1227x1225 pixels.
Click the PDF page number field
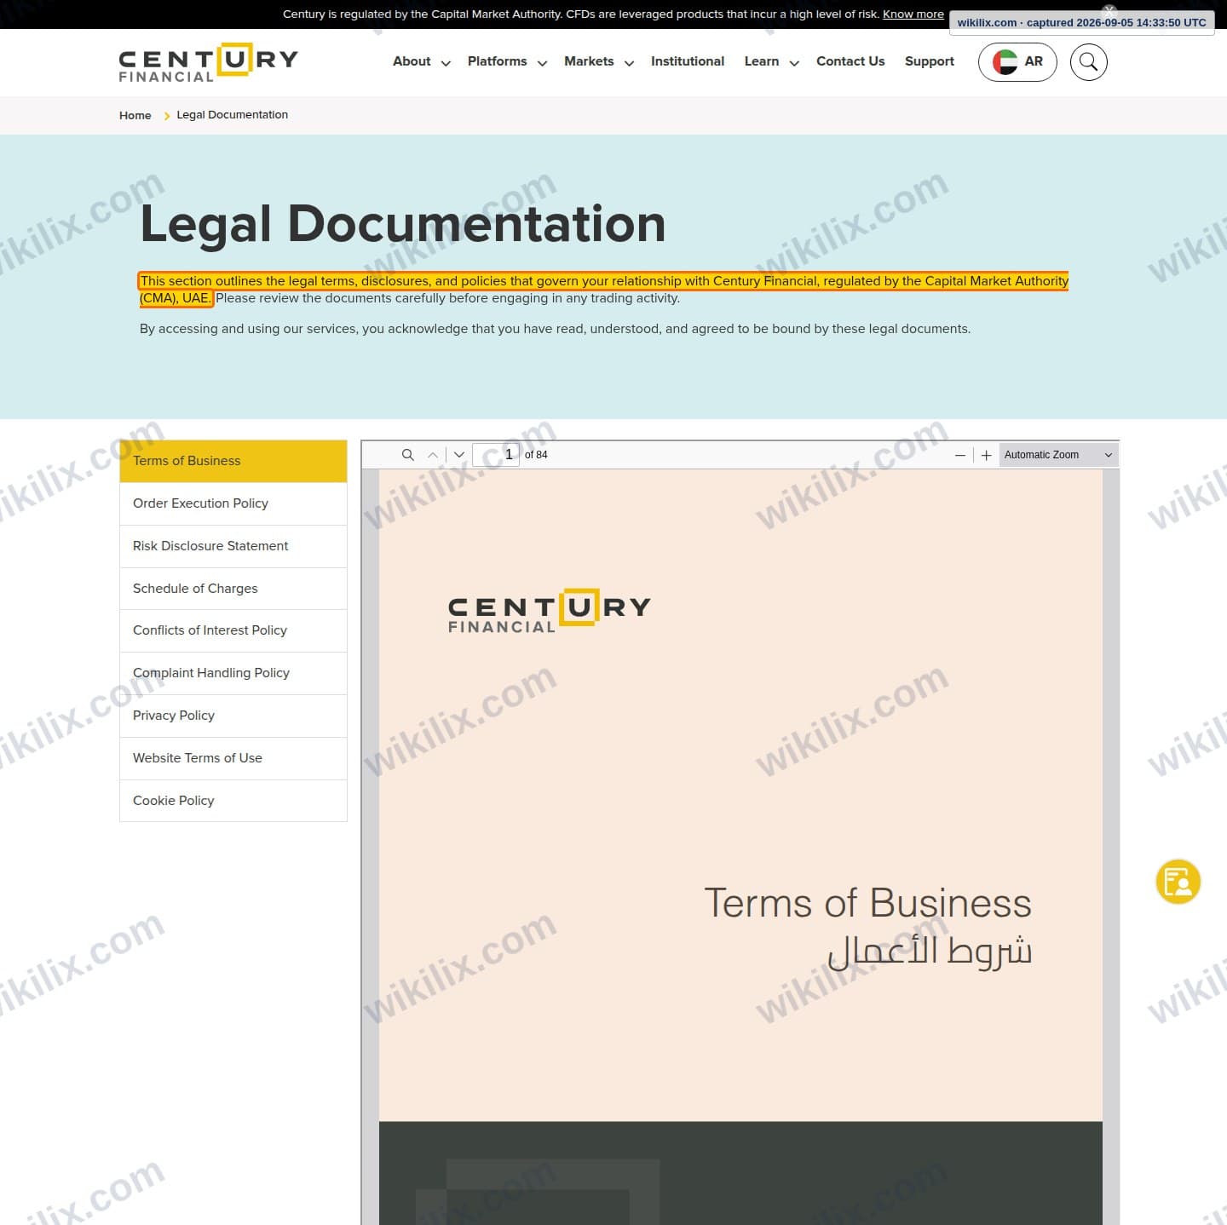(x=496, y=454)
